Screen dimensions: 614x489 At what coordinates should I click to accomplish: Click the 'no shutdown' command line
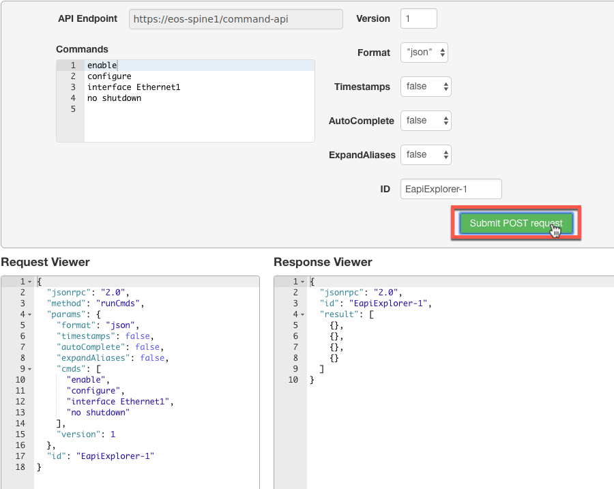coord(115,98)
